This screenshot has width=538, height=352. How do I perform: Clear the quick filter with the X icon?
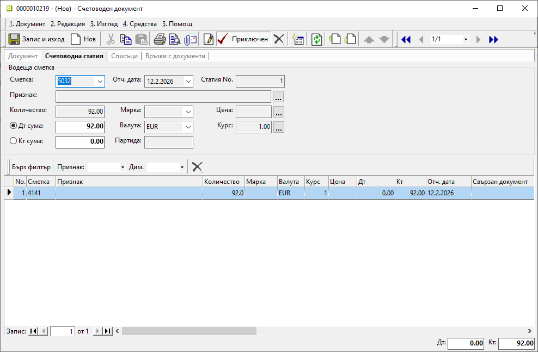click(x=197, y=167)
